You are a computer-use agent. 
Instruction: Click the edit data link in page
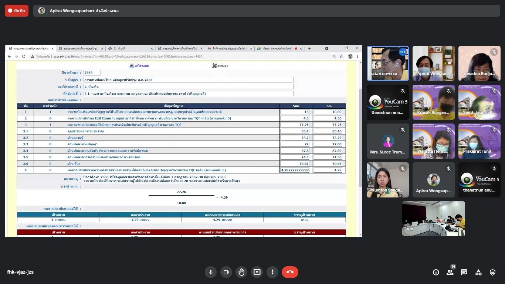(x=139, y=65)
